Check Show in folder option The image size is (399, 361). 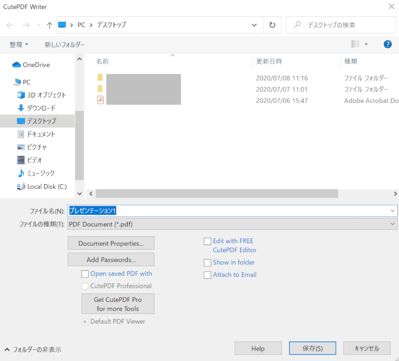(207, 263)
